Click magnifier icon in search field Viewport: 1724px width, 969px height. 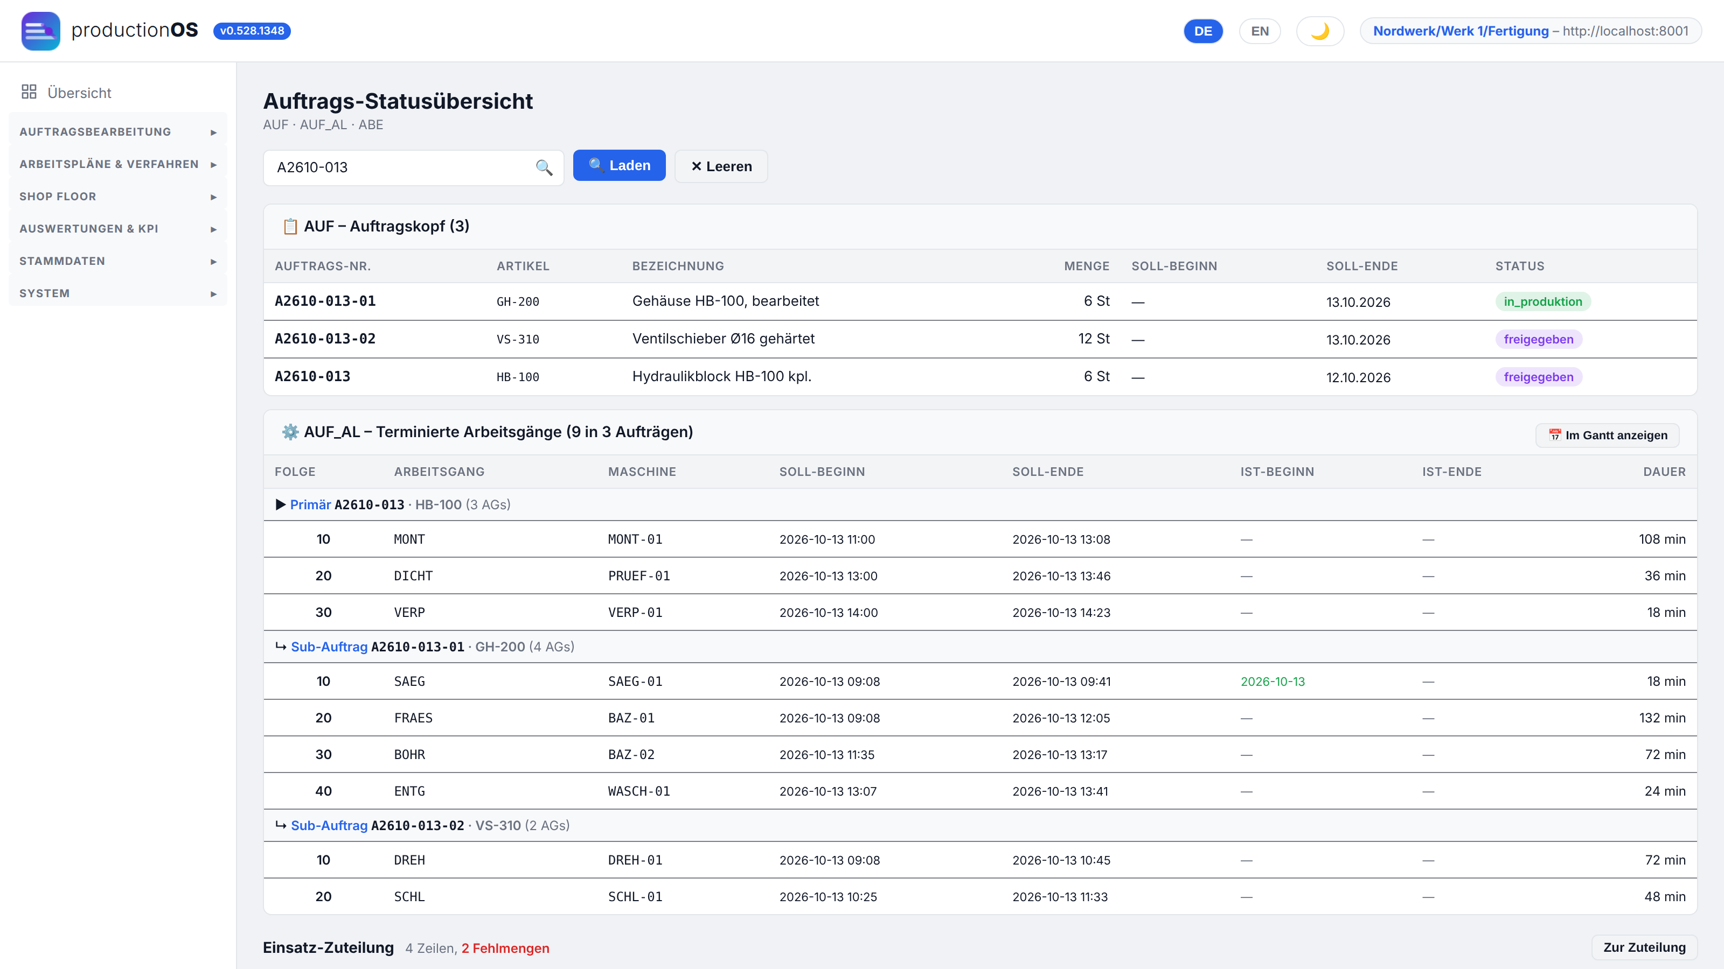coord(544,167)
